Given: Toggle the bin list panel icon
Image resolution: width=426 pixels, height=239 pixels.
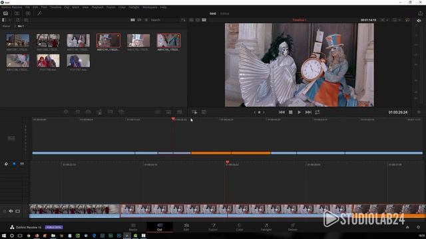Looking at the screenshot, I should pyautogui.click(x=4, y=20).
